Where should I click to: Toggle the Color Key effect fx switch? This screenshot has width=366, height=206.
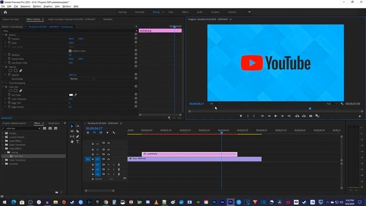tap(6, 87)
